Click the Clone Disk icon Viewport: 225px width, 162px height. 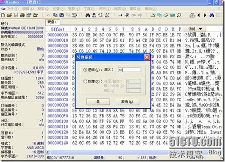pos(159,15)
